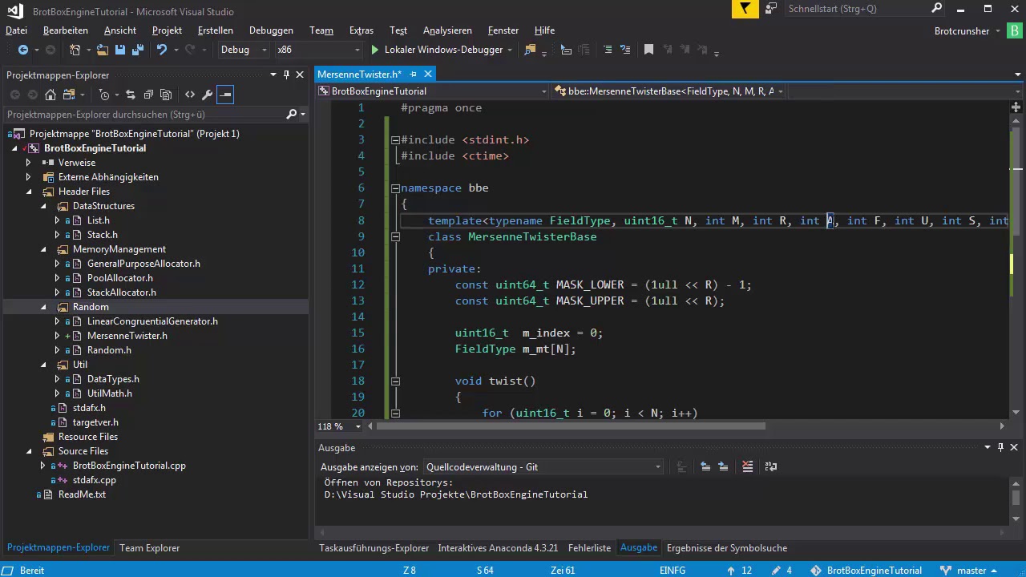Go to next message in Ausgabe
Image resolution: width=1026 pixels, height=577 pixels.
(723, 466)
